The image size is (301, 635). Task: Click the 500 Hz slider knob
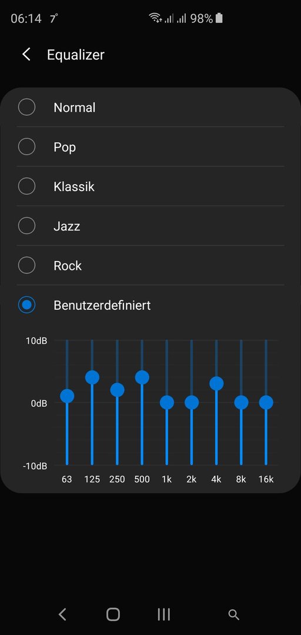click(142, 377)
